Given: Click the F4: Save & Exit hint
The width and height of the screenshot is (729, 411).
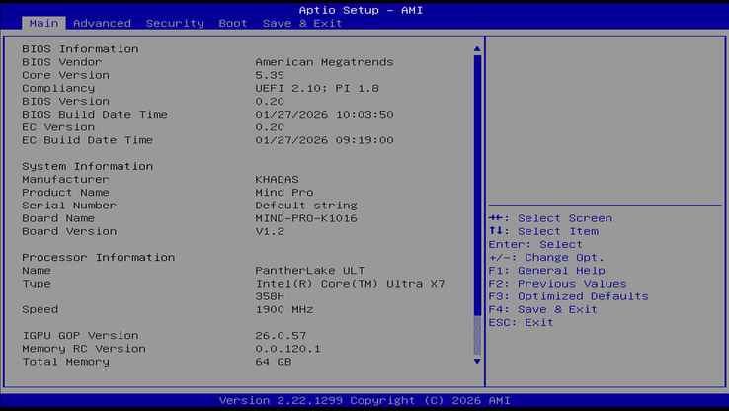Looking at the screenshot, I should [542, 309].
